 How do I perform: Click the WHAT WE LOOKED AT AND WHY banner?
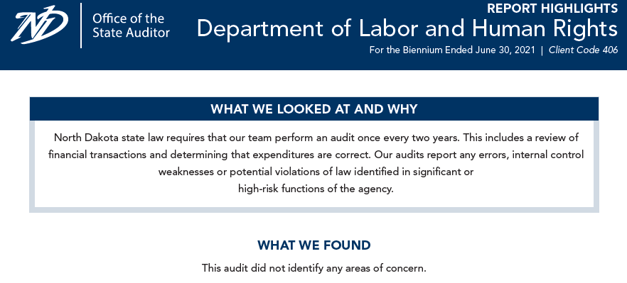pyautogui.click(x=314, y=109)
